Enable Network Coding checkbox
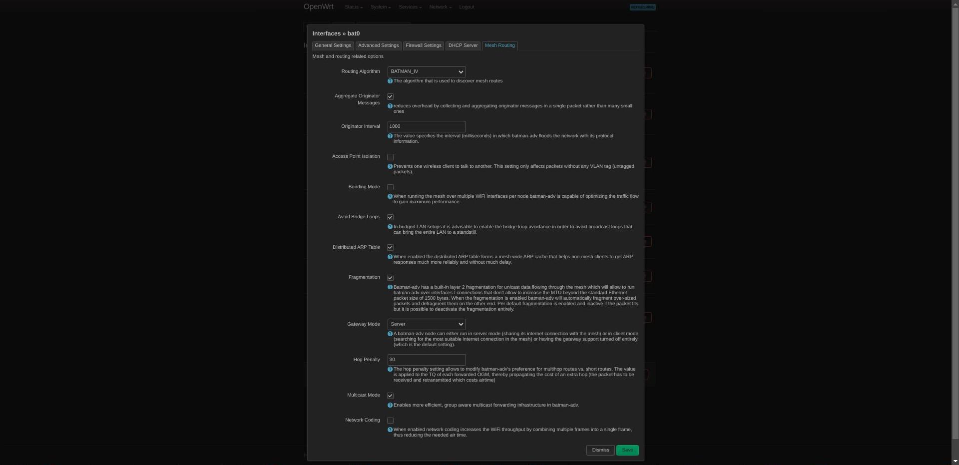The width and height of the screenshot is (959, 465). click(x=390, y=421)
